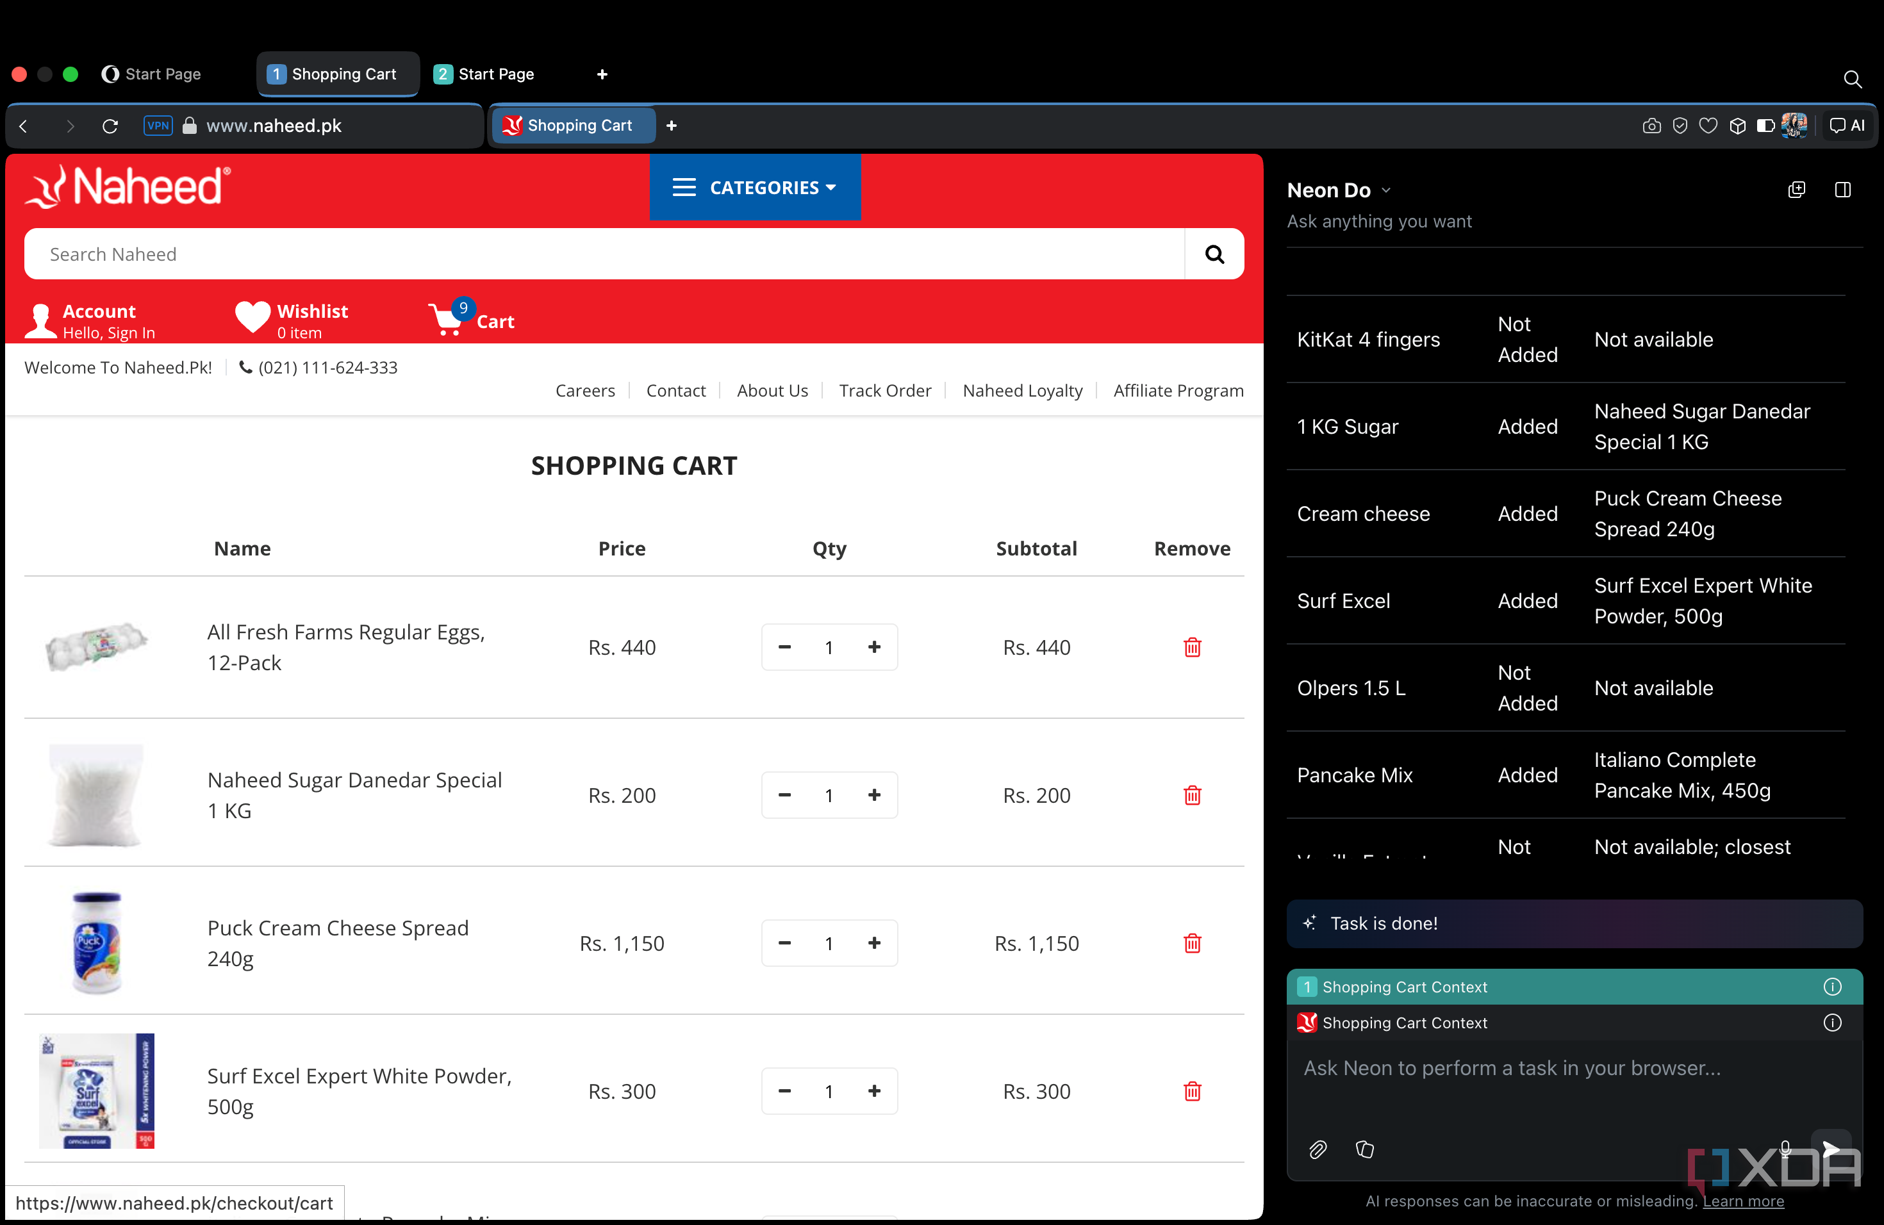Open the Affiliate Program link

(1178, 391)
